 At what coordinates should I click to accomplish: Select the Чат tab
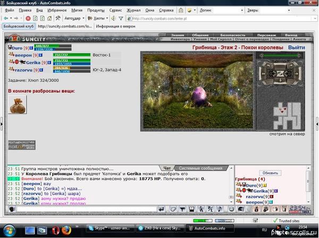pos(167,168)
